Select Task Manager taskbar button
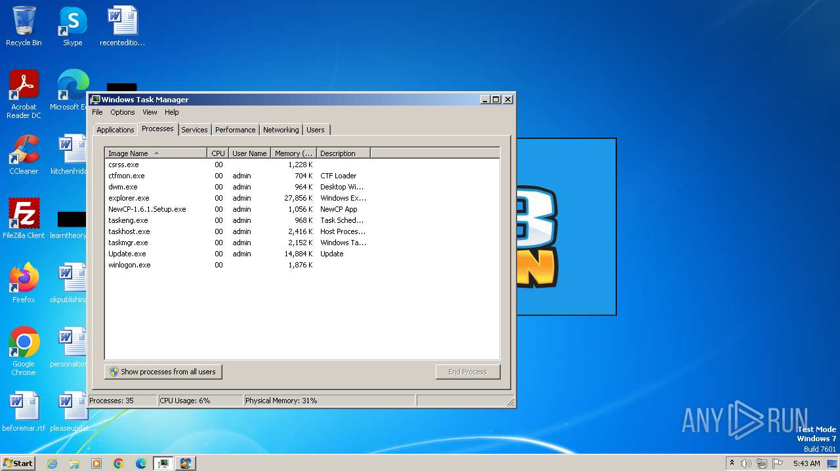Viewport: 840px width, 472px height. [x=163, y=463]
